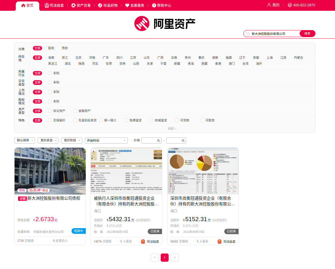The height and width of the screenshot is (269, 335).
Task: Enable the 无保留价 feature filter
Action: click(50, 120)
